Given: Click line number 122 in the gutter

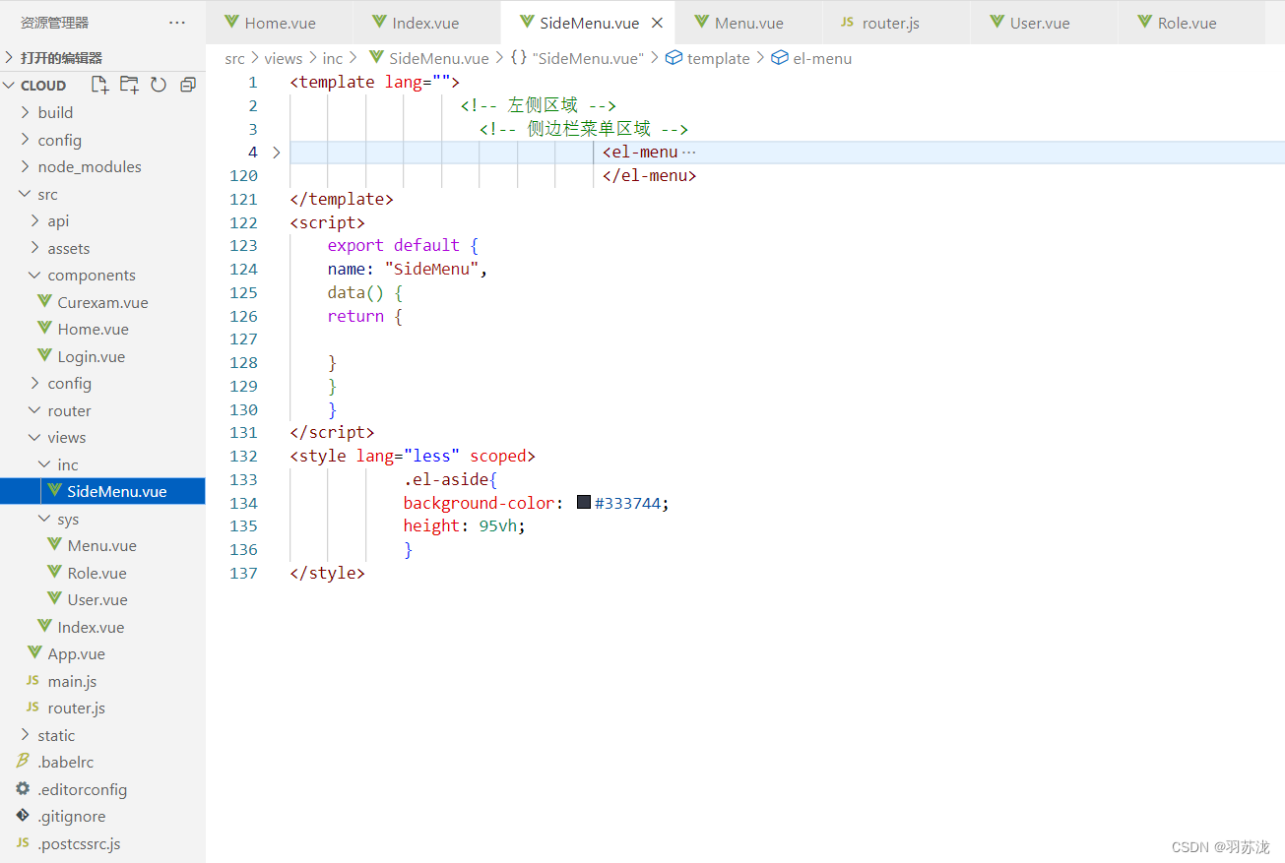Looking at the screenshot, I should point(243,222).
